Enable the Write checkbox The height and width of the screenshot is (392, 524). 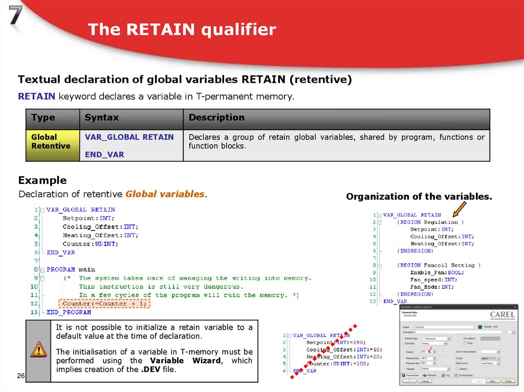coord(465,343)
